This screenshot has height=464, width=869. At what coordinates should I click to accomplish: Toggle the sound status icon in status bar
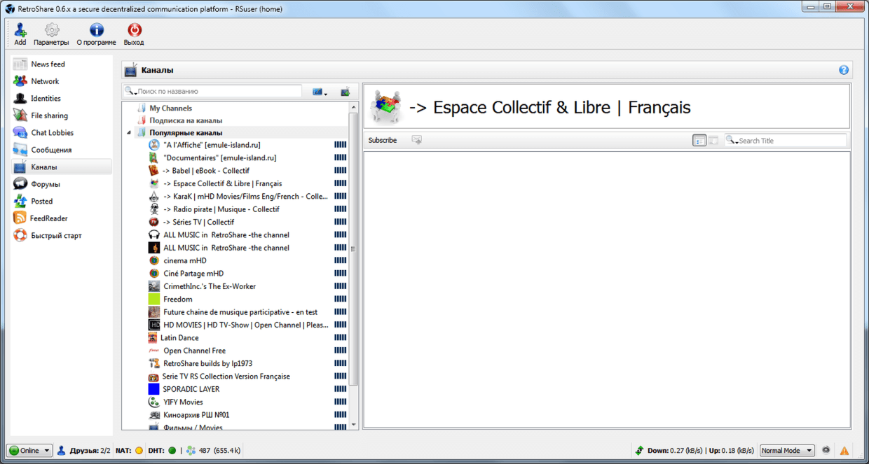[x=827, y=450]
